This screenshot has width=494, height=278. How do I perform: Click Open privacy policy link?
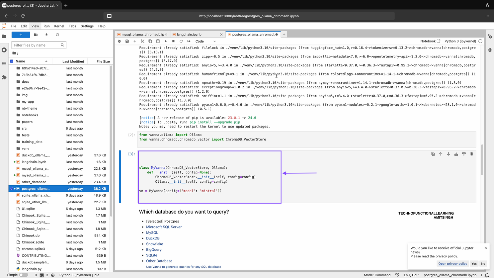453,264
